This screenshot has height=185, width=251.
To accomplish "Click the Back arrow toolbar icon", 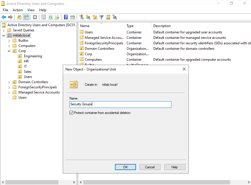I will [x=4, y=17].
